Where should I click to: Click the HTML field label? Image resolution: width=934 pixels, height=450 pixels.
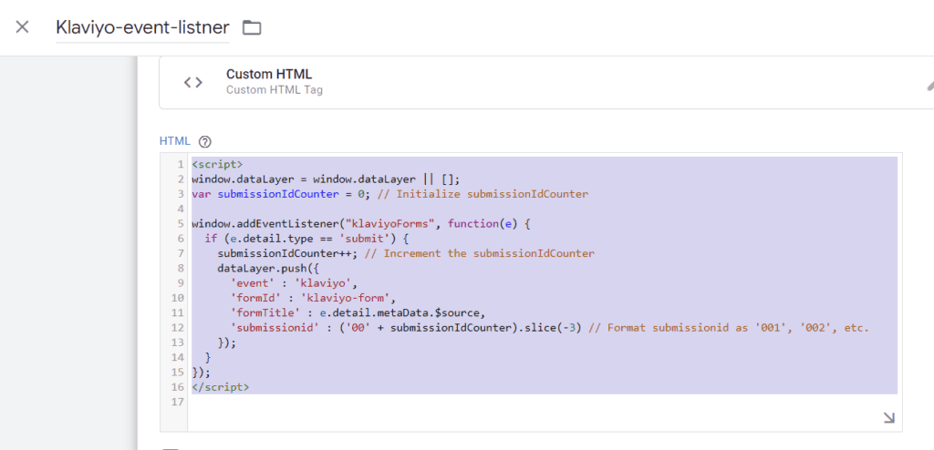174,141
